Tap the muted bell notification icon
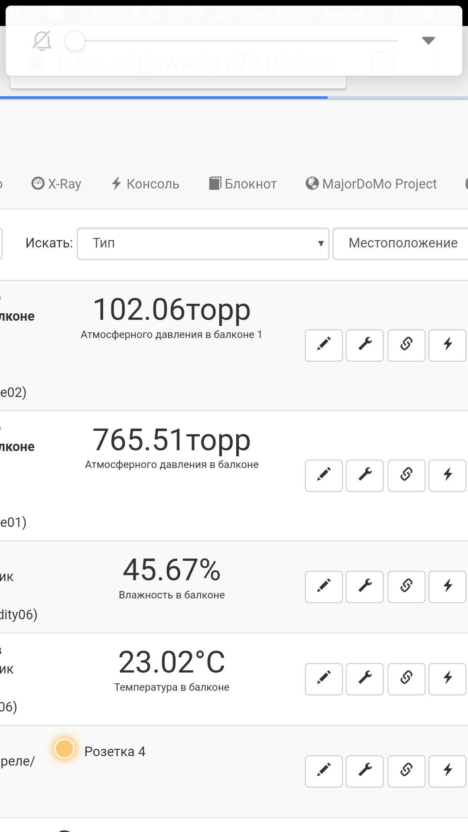Screen dimensions: 468x832 pyautogui.click(x=42, y=41)
